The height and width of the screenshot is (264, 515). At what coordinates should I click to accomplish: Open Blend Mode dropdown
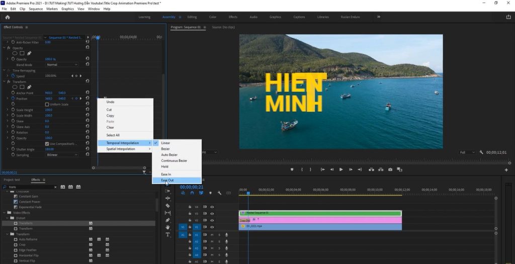tap(62, 65)
